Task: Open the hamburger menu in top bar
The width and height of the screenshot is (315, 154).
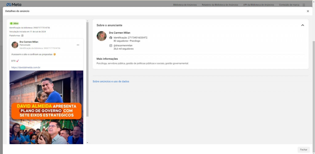Action: click(304, 5)
